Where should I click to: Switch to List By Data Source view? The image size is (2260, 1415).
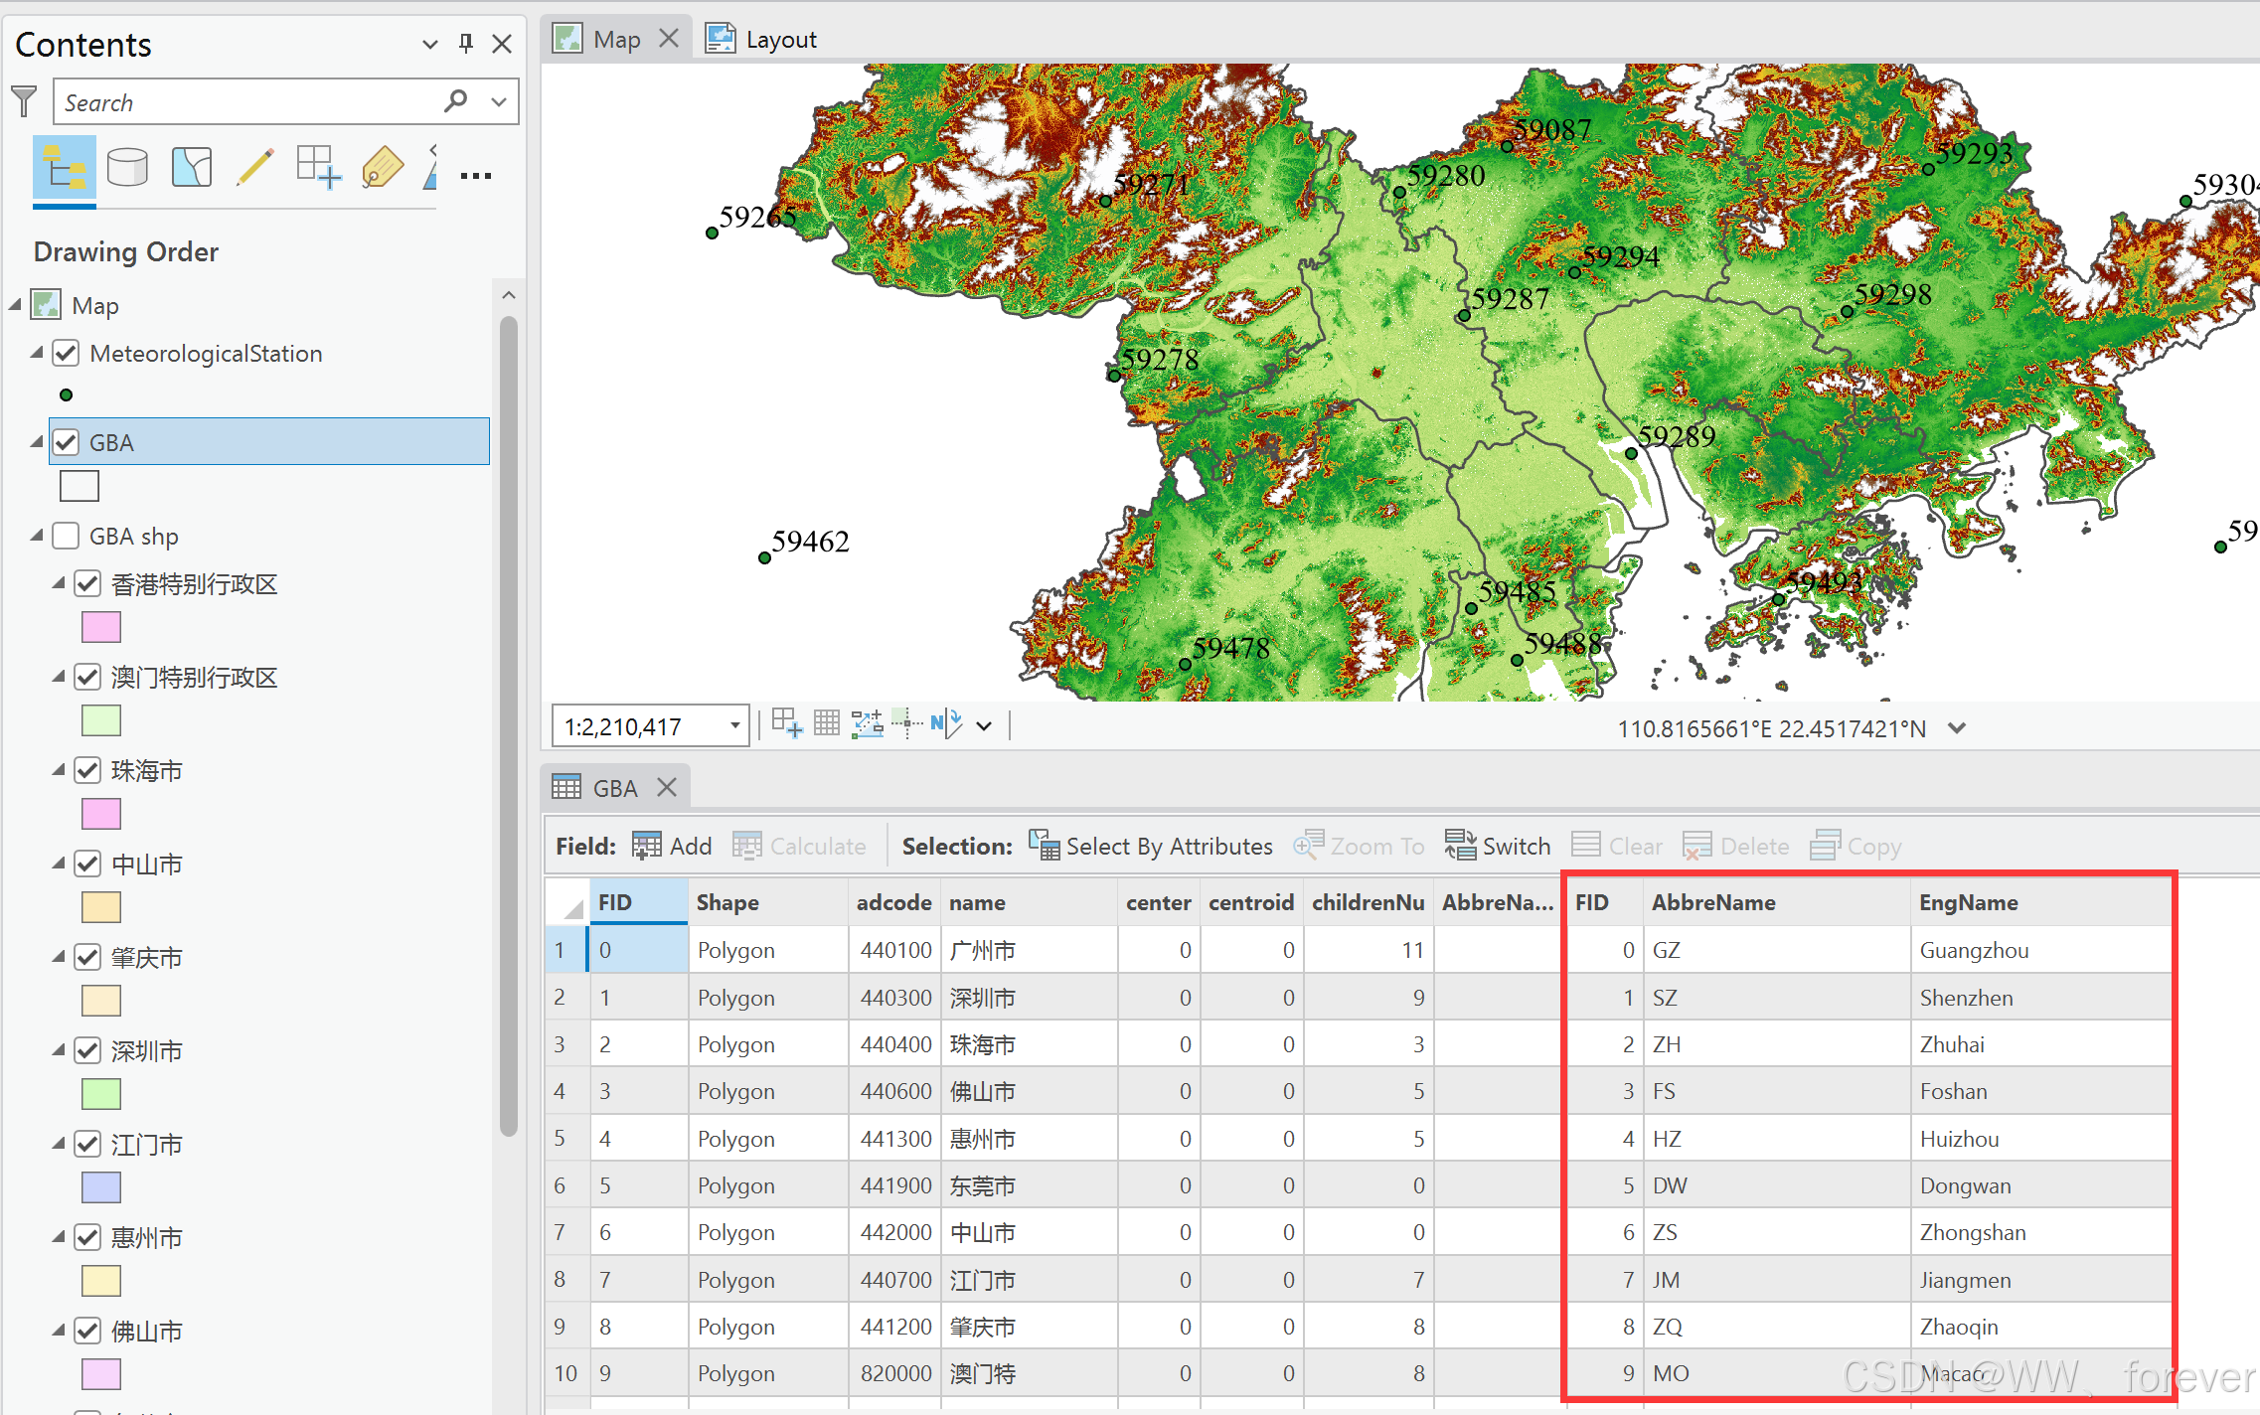pos(127,168)
